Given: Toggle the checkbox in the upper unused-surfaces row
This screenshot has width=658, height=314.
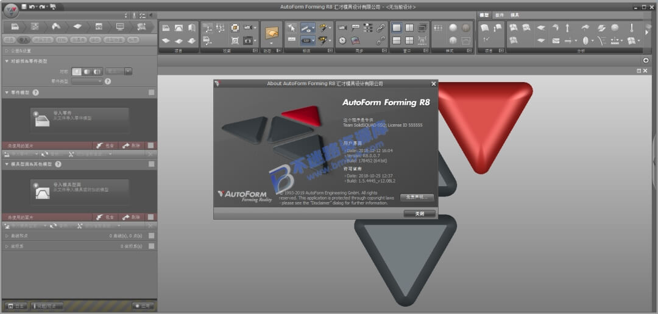Looking at the screenshot, I should pyautogui.click(x=152, y=145).
